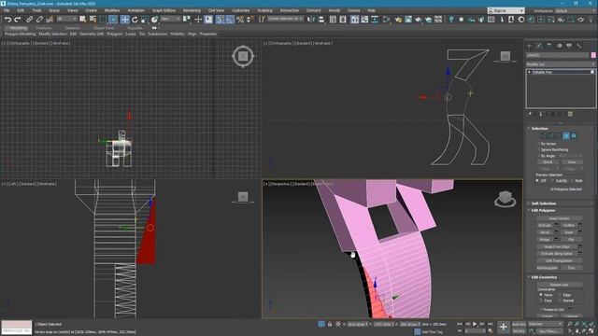The height and width of the screenshot is (336, 598).
Task: Open the Modifier List dropdown
Action: [x=561, y=64]
